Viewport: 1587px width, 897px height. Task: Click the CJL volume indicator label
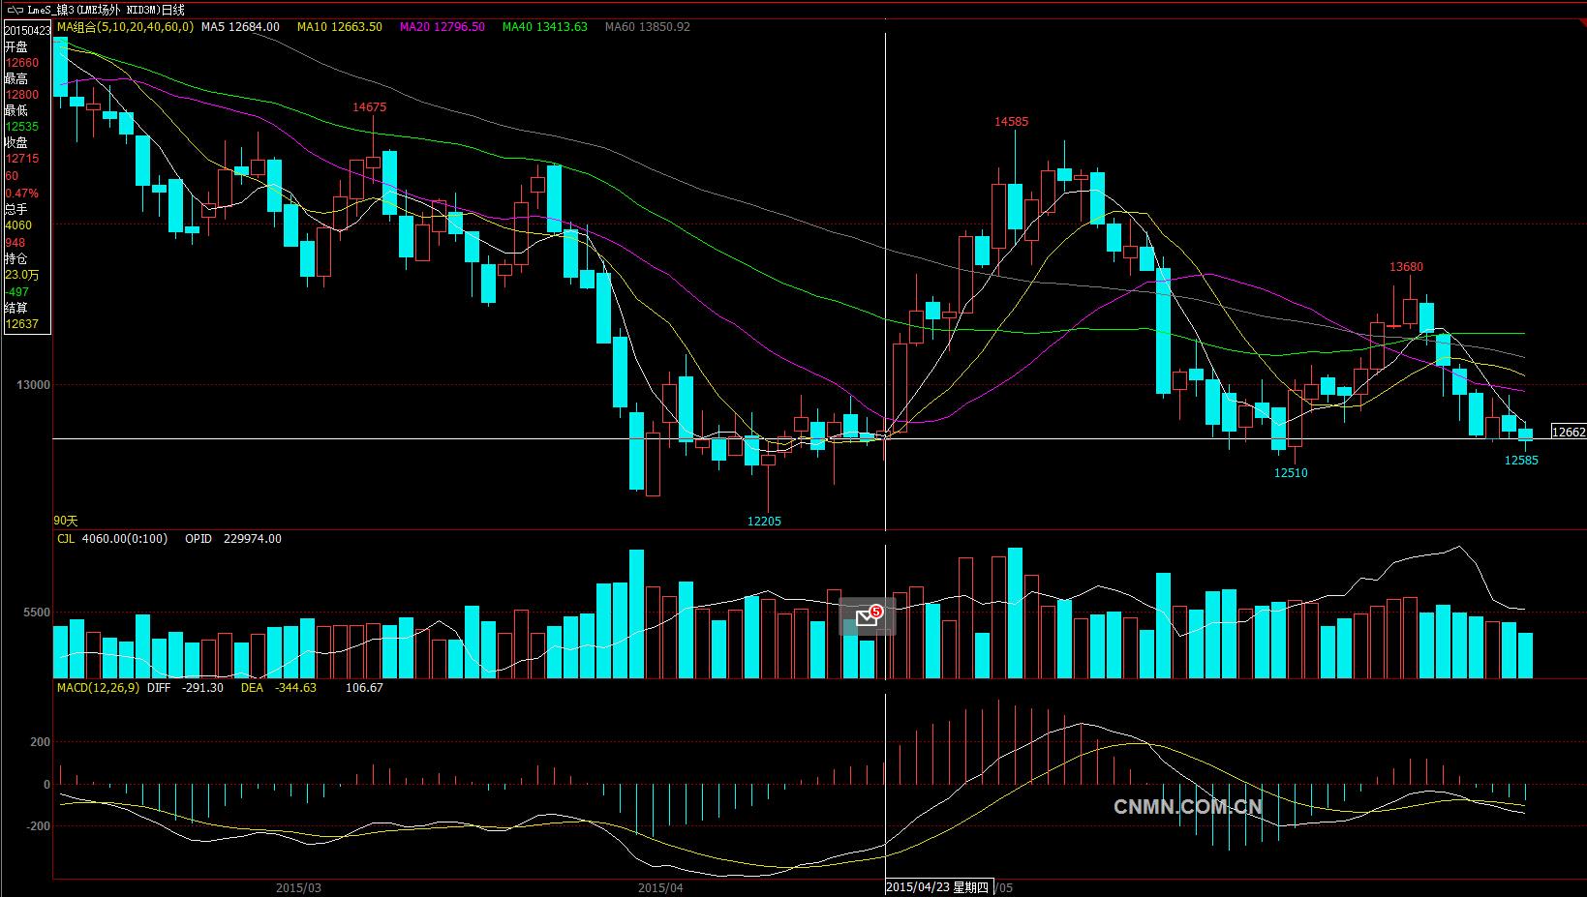coord(65,539)
